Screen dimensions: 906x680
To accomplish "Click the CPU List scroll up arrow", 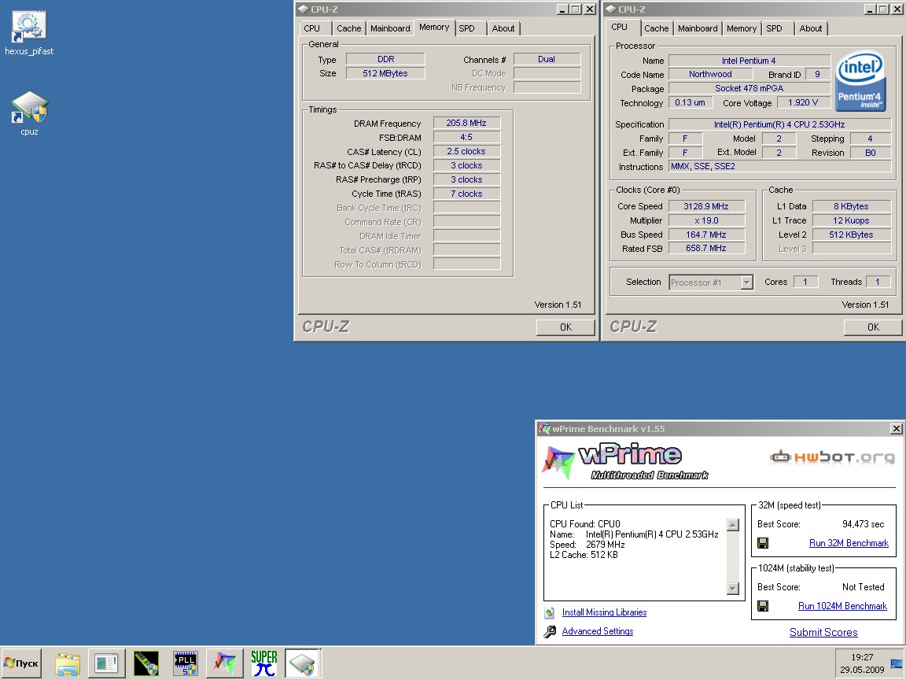I will pyautogui.click(x=733, y=525).
